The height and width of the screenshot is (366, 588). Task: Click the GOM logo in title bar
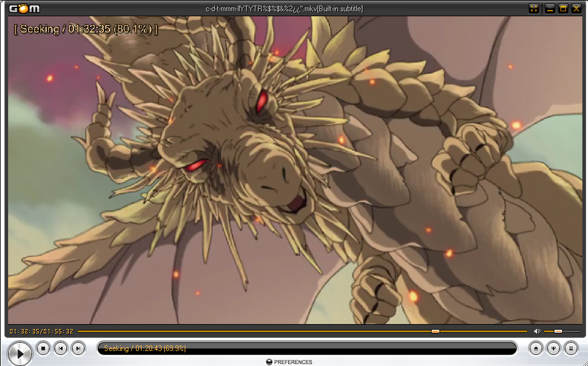[x=24, y=8]
